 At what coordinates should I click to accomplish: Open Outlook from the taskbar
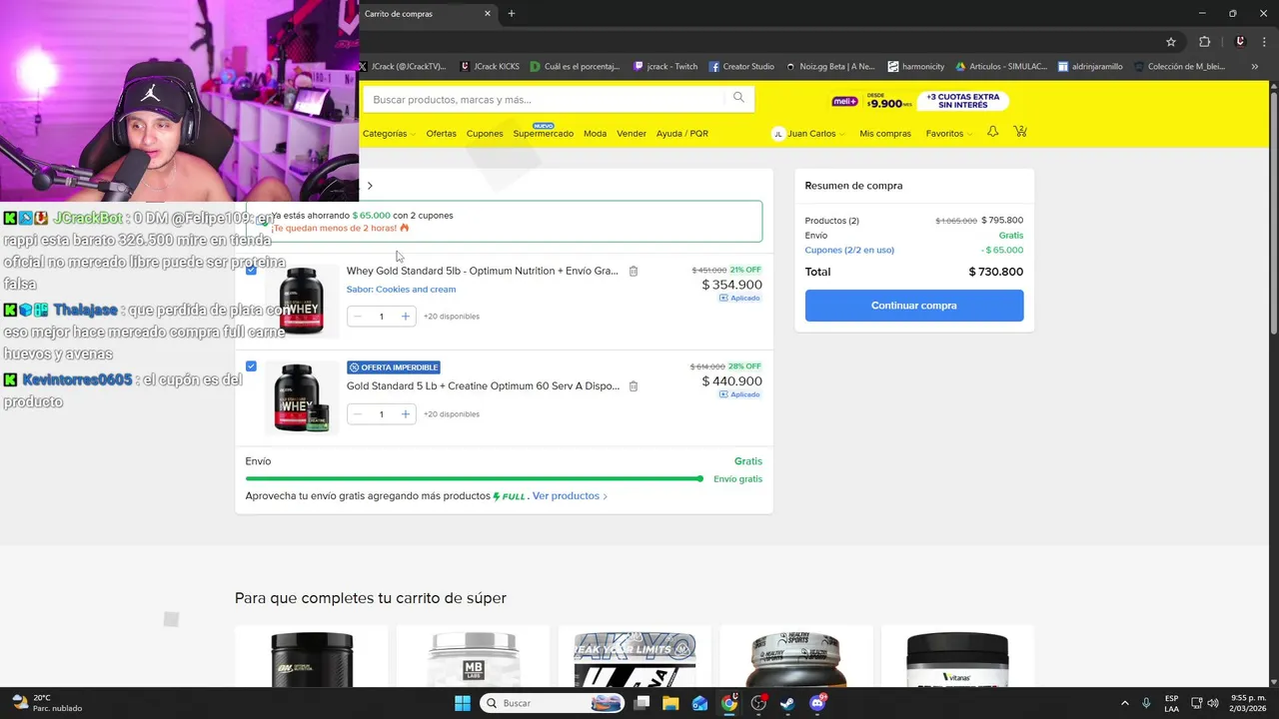pyautogui.click(x=699, y=703)
